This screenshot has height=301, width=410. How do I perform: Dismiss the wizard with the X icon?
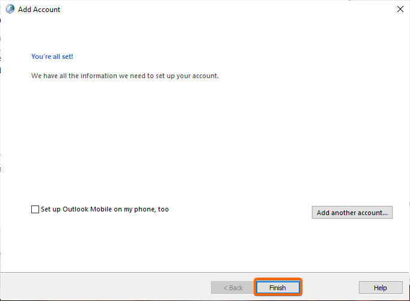400,9
